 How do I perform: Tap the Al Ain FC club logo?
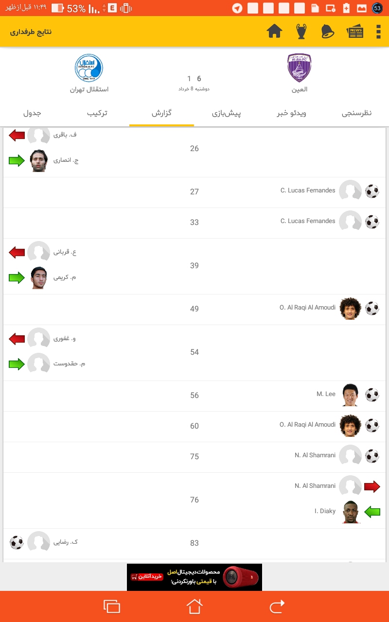[x=300, y=68]
